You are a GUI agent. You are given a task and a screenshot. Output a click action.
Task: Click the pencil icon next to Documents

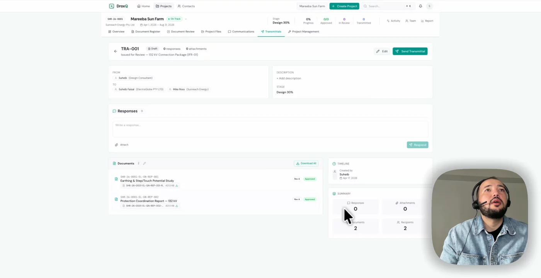[145, 163]
